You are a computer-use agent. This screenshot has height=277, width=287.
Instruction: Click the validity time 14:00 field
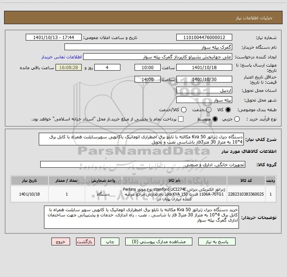[x=148, y=79]
